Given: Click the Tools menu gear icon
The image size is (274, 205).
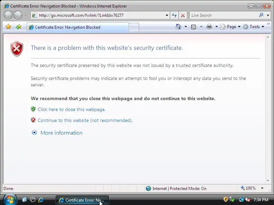Looking at the screenshot, I should click(x=246, y=27).
